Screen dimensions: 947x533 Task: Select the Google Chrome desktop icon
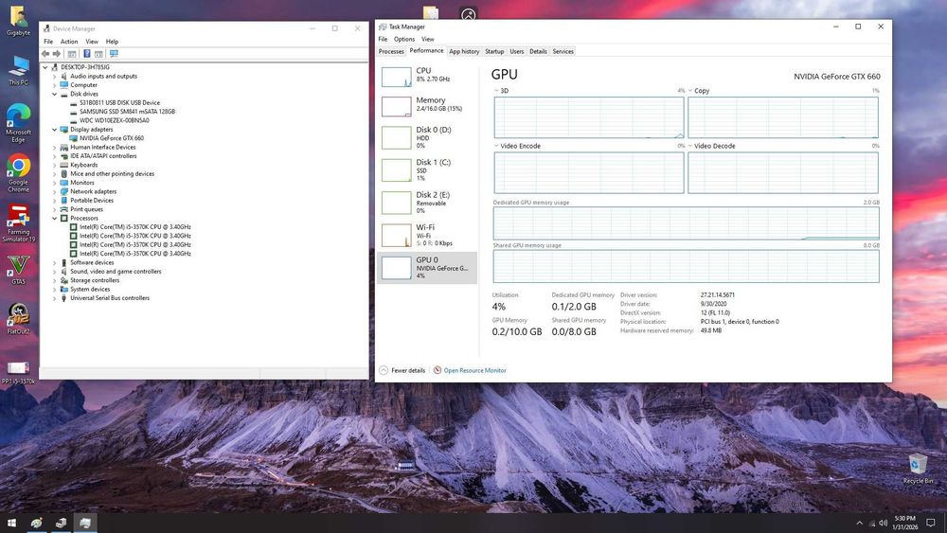tap(18, 173)
